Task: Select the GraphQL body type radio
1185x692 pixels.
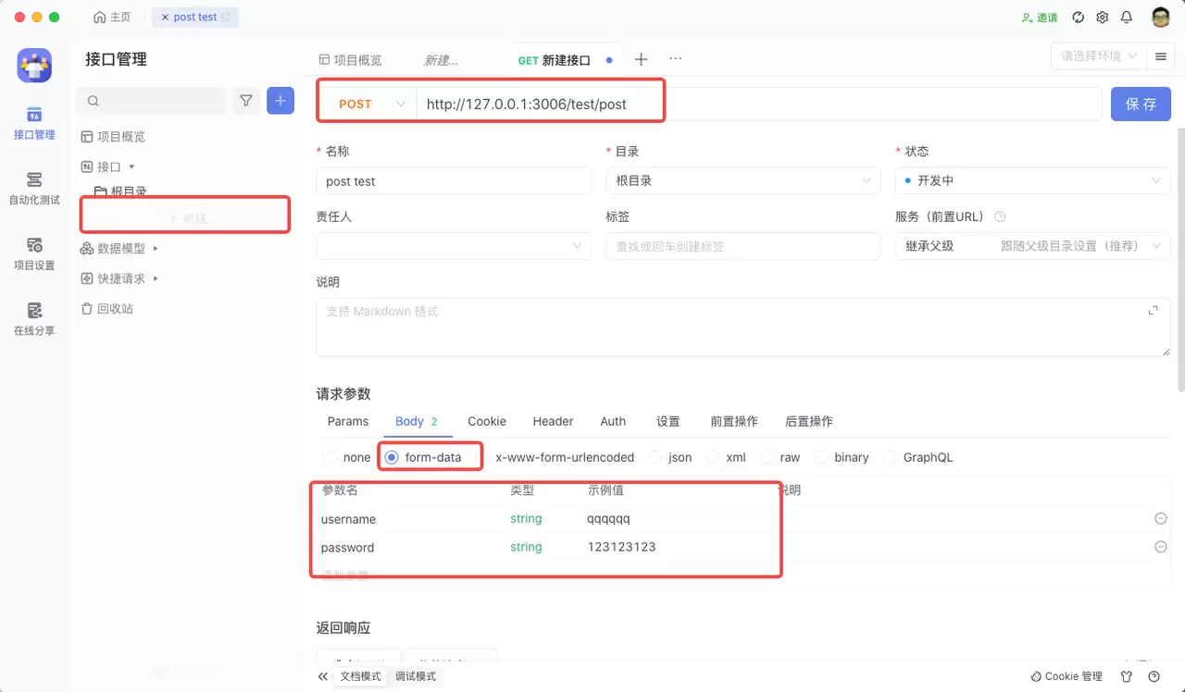Action: (x=890, y=457)
